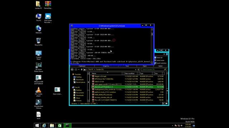This screenshot has width=229, height=128.
Task: Open recent locations dropdown in Explorer
Action: 79,70
